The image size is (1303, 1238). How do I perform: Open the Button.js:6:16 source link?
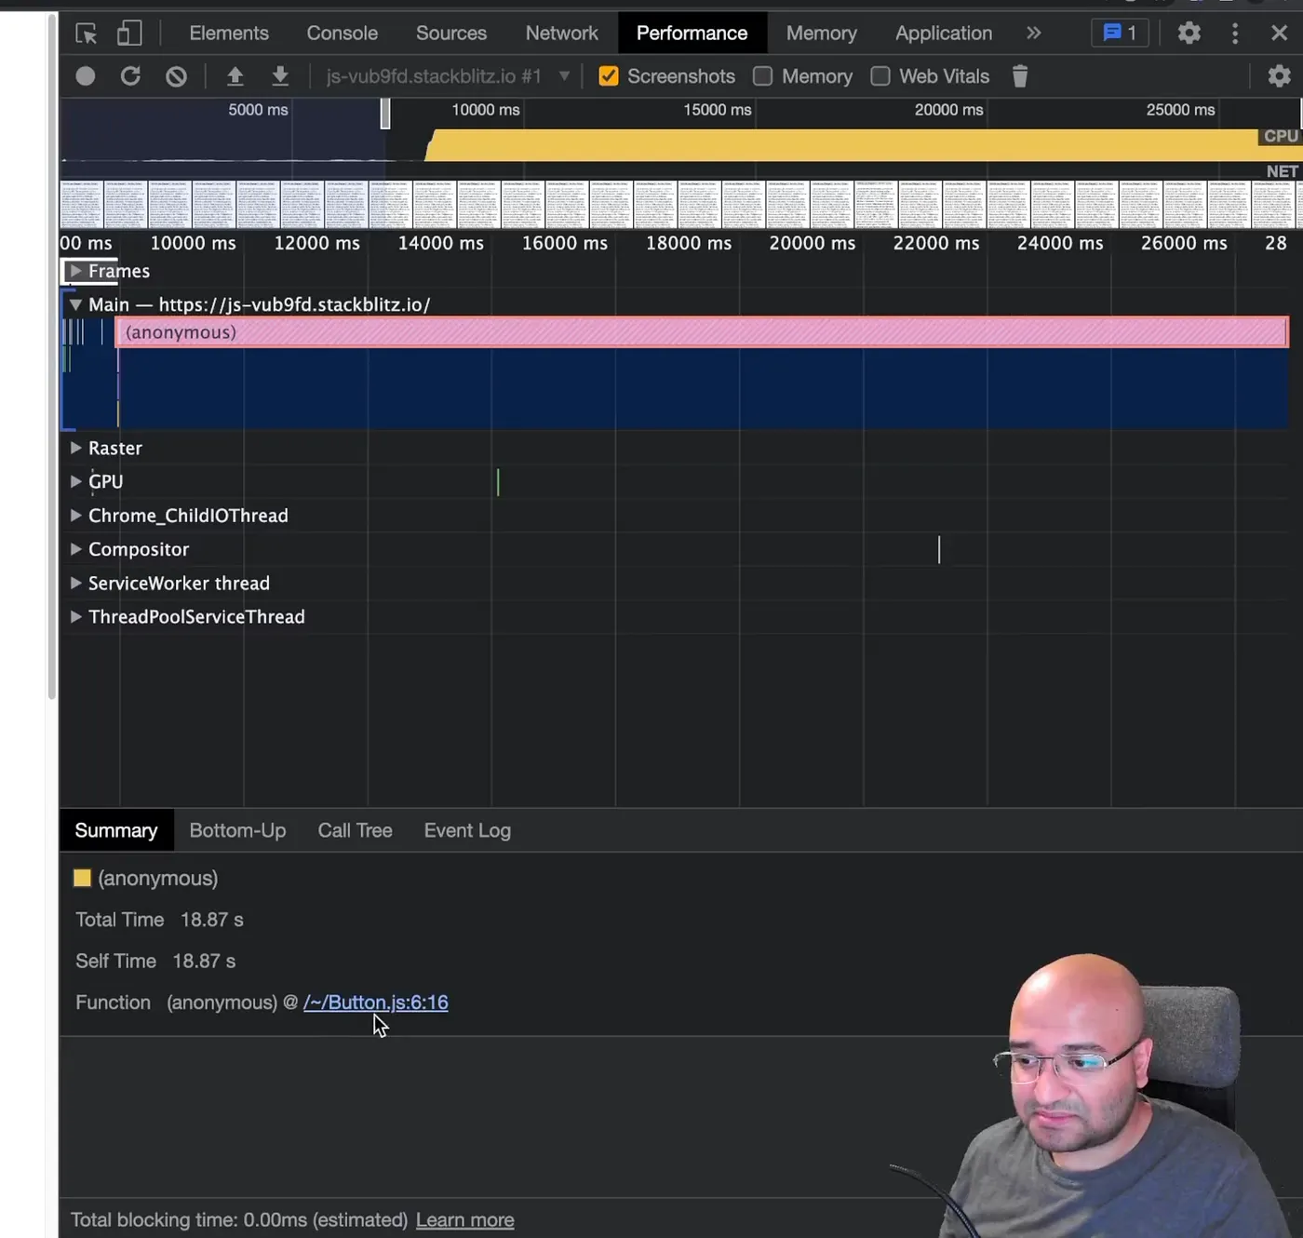pos(375,1003)
